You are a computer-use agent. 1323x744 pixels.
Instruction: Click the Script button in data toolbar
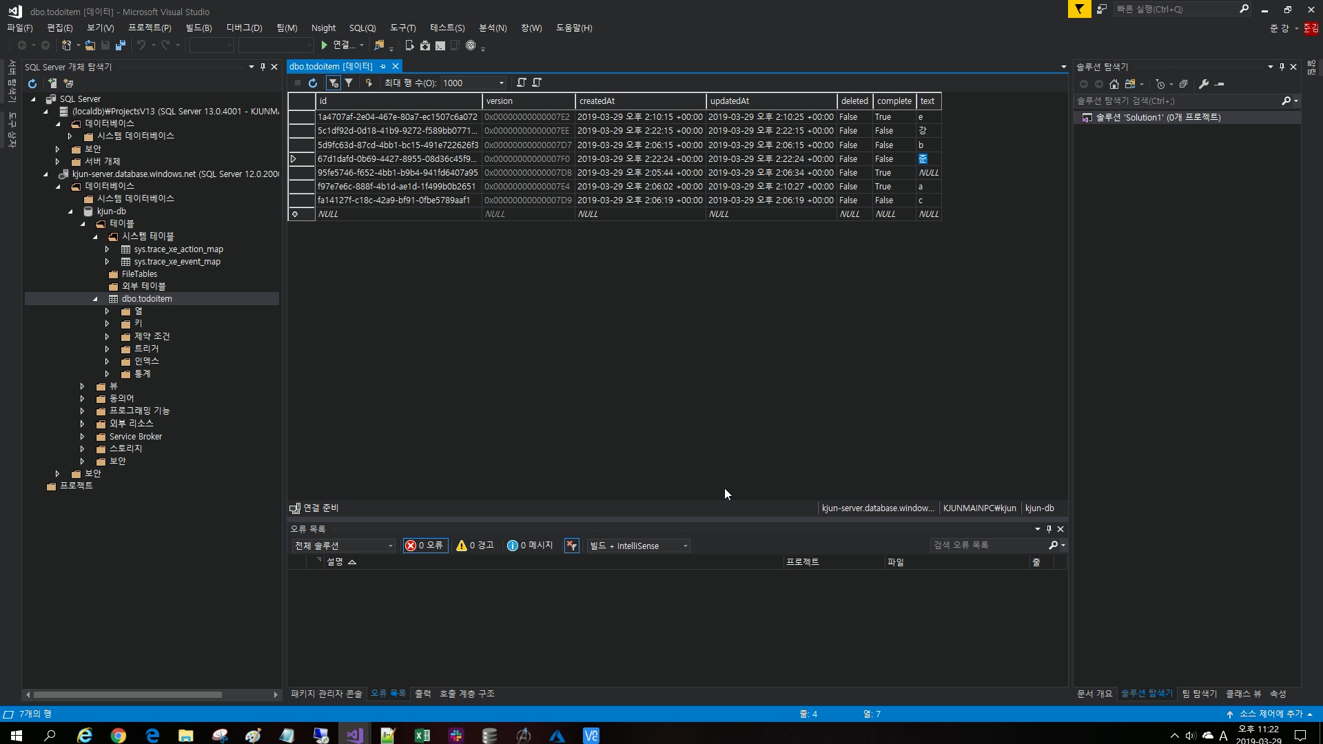coord(522,83)
